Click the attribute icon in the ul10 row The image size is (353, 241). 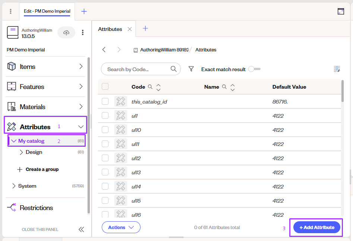121,130
